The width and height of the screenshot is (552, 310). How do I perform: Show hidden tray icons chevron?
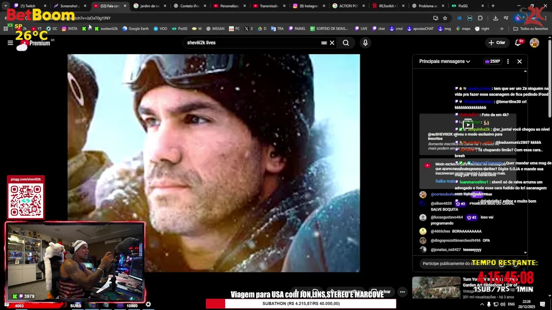tap(482, 304)
